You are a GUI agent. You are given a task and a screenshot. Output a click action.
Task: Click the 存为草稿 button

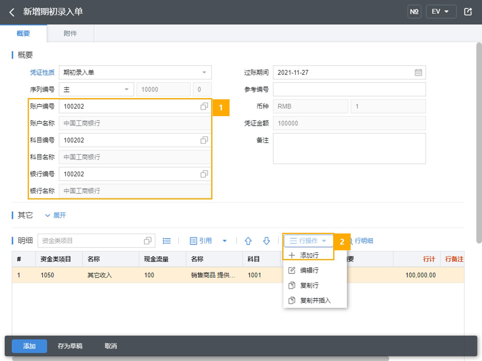(x=70, y=346)
